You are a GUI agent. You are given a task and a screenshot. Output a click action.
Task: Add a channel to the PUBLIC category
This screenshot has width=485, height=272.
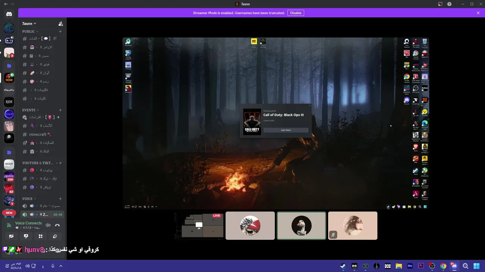pyautogui.click(x=60, y=31)
